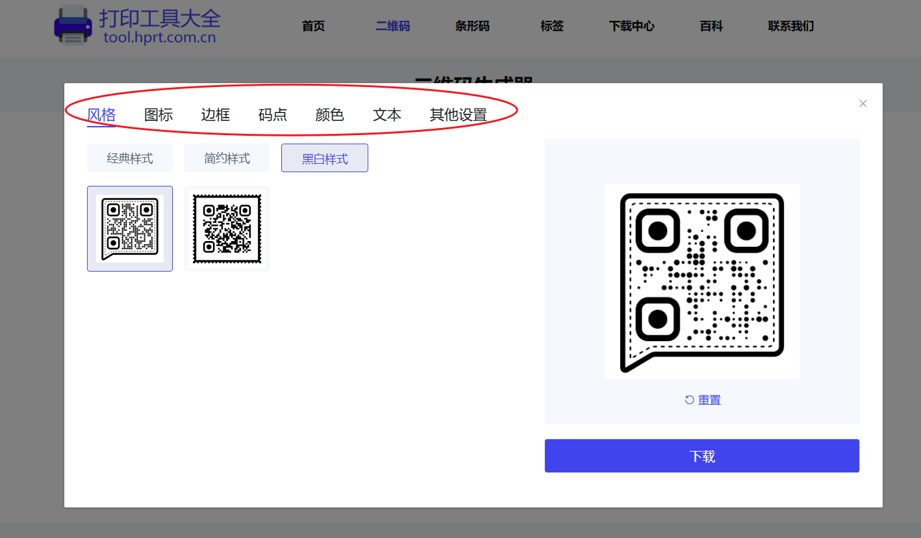Choose the speech-bubble QR style thumbnail
The width and height of the screenshot is (921, 538).
point(130,229)
